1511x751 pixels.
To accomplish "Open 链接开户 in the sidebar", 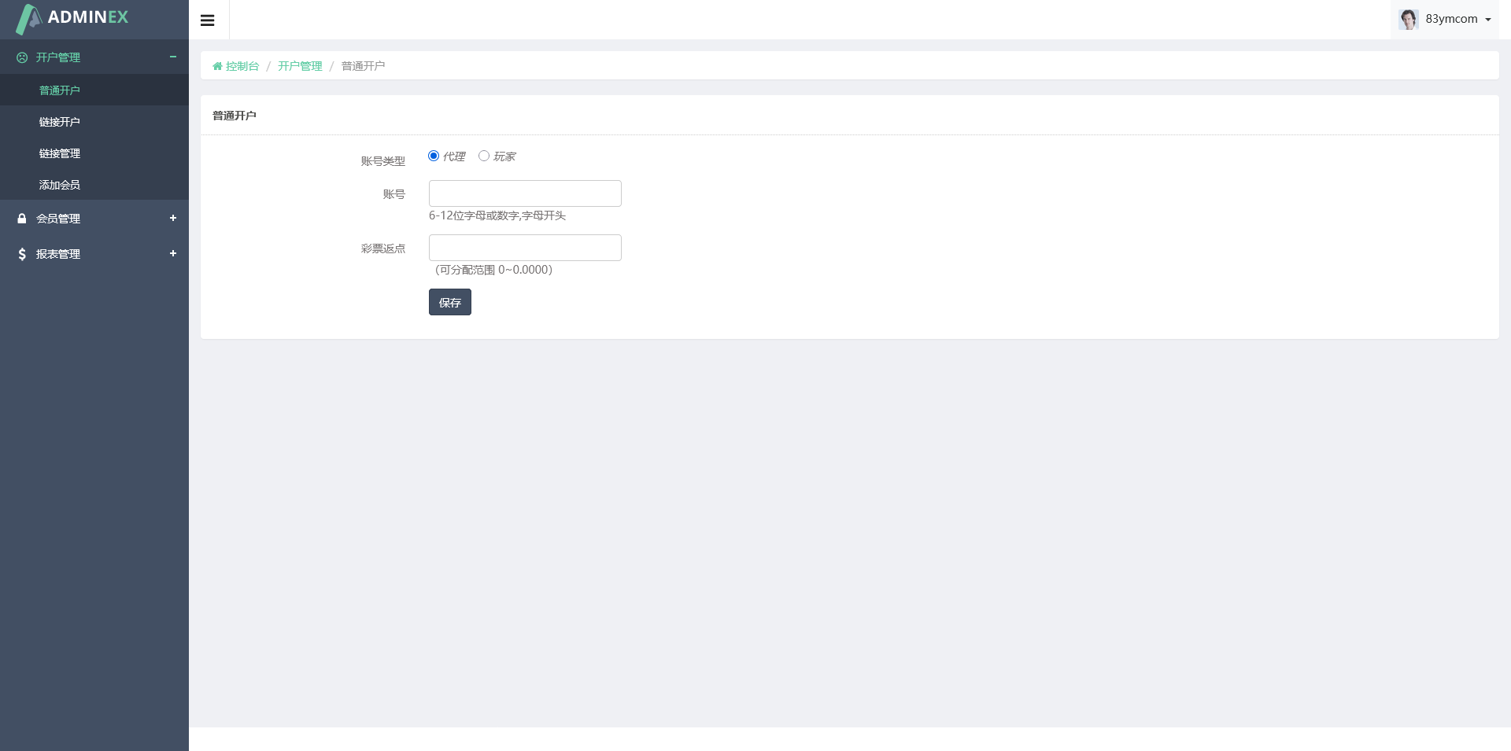I will coord(94,122).
